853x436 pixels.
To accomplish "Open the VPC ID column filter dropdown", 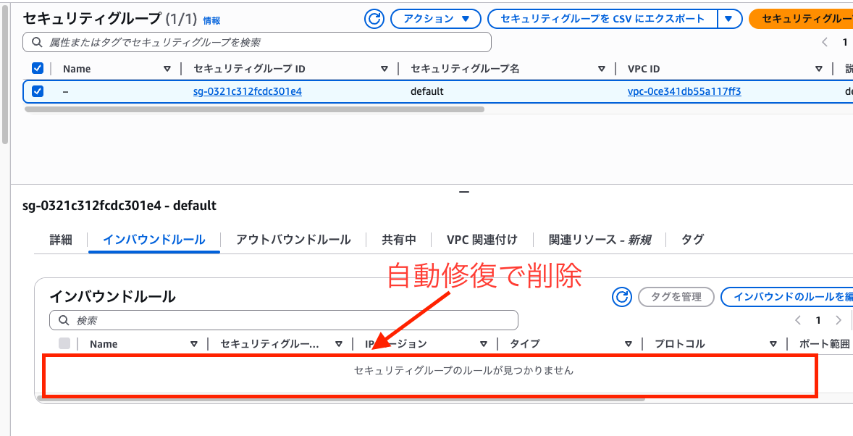I will [x=818, y=68].
